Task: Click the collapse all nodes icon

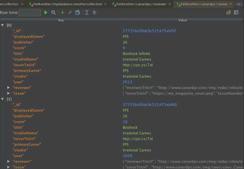Action: click(x=94, y=12)
